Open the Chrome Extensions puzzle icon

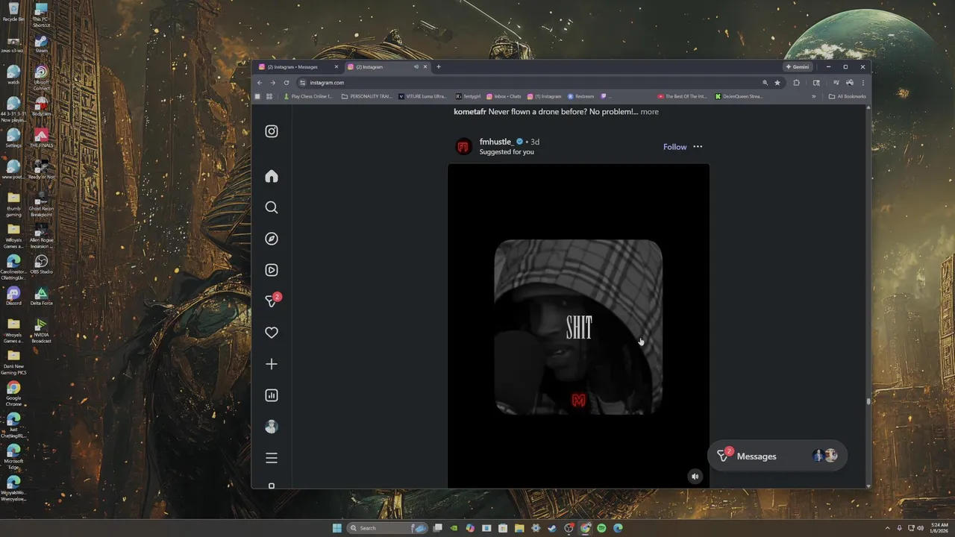(x=796, y=83)
